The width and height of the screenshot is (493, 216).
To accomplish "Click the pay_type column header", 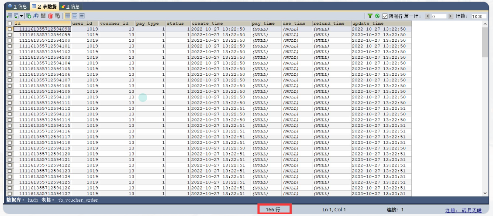I will [150, 24].
